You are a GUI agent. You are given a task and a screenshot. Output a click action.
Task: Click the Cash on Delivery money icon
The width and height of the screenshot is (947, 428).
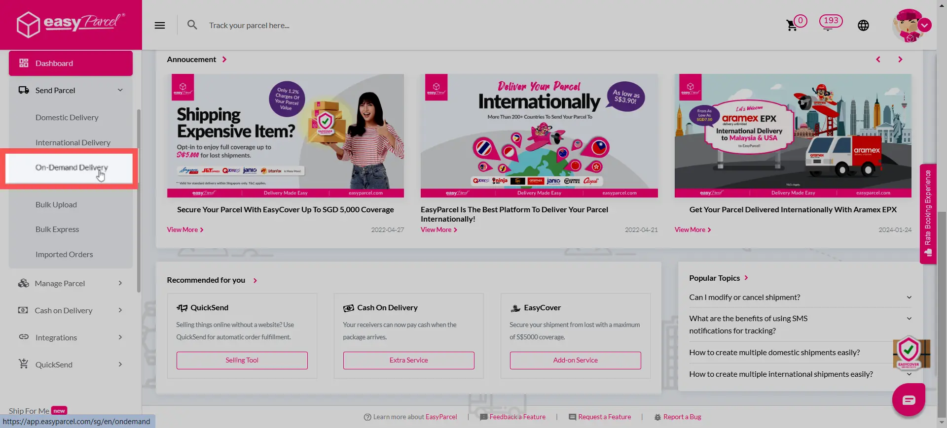23,310
